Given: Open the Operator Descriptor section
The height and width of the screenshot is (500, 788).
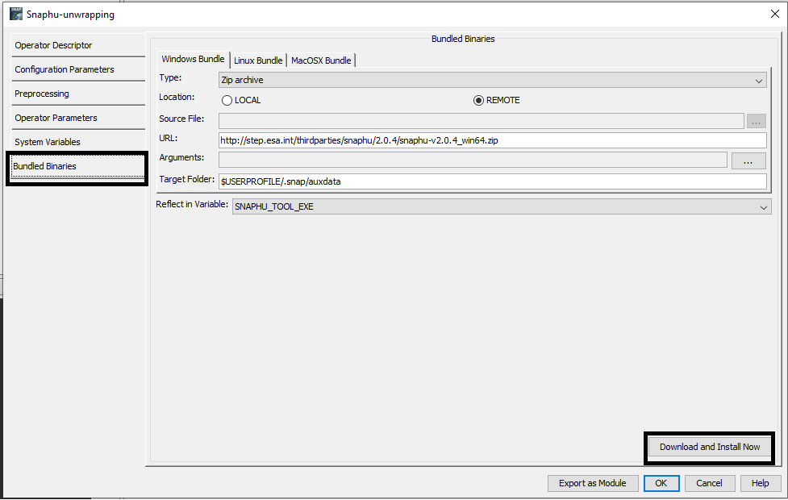Looking at the screenshot, I should 78,45.
